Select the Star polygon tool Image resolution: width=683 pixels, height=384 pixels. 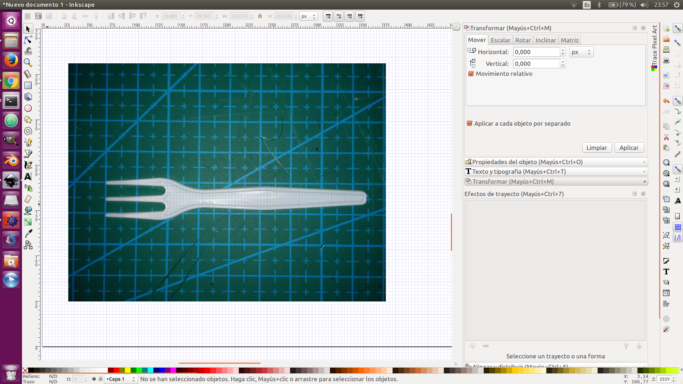point(28,120)
